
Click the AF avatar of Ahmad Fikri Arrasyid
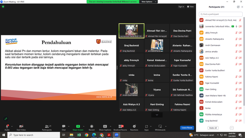201,20
